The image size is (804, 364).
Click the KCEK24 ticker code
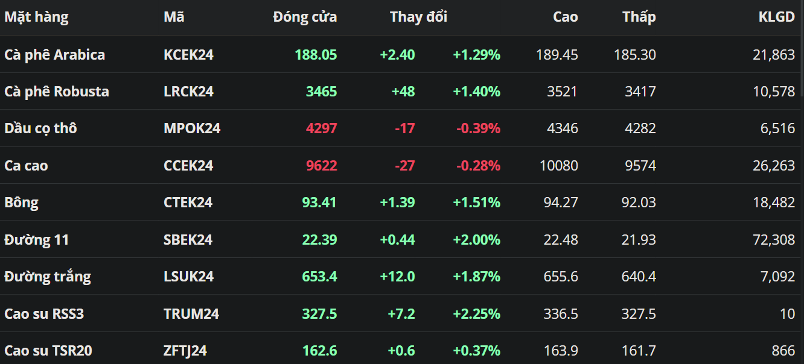pos(188,55)
